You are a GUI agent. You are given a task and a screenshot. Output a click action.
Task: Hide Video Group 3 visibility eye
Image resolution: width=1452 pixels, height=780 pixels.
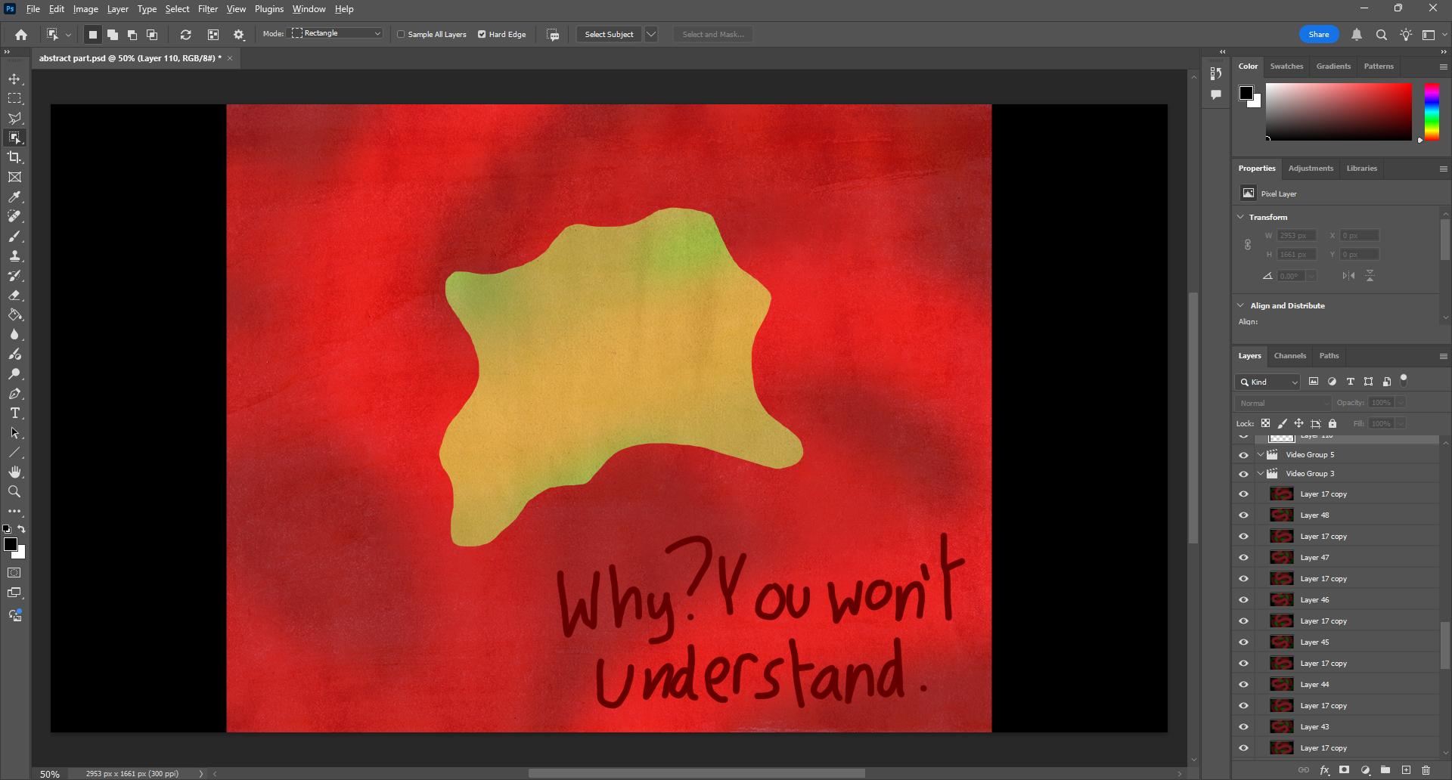(1243, 474)
